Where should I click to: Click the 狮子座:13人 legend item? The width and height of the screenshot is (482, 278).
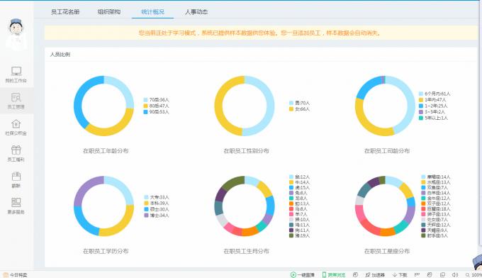click(x=436, y=214)
